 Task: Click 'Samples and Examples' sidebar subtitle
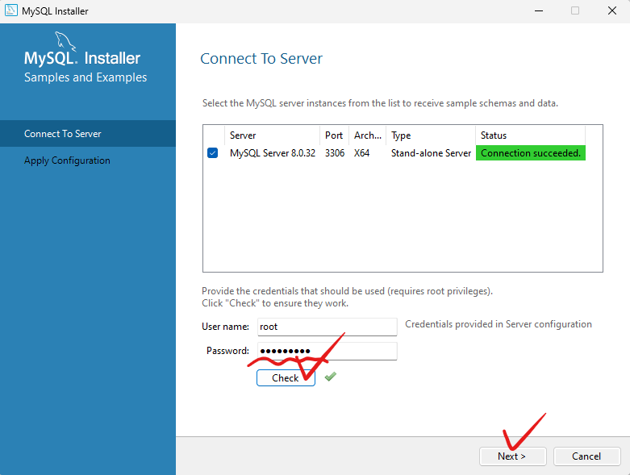click(86, 77)
